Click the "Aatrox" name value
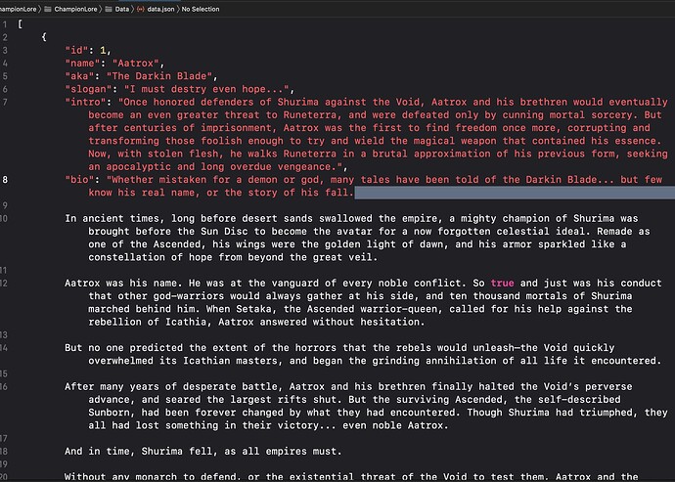Viewport: 675px width, 482px height. 136,64
